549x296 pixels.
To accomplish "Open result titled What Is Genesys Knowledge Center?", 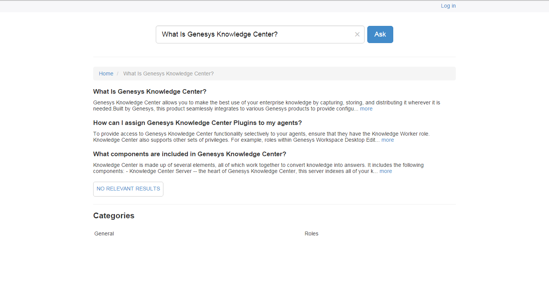I will [150, 91].
